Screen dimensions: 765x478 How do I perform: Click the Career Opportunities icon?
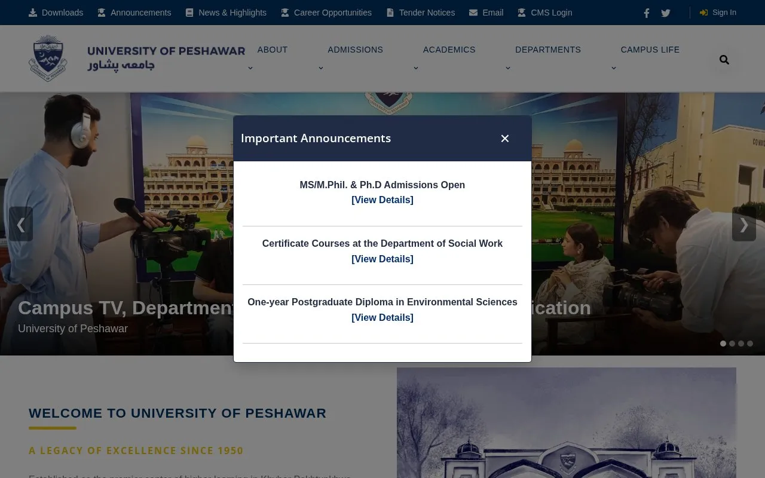[285, 13]
